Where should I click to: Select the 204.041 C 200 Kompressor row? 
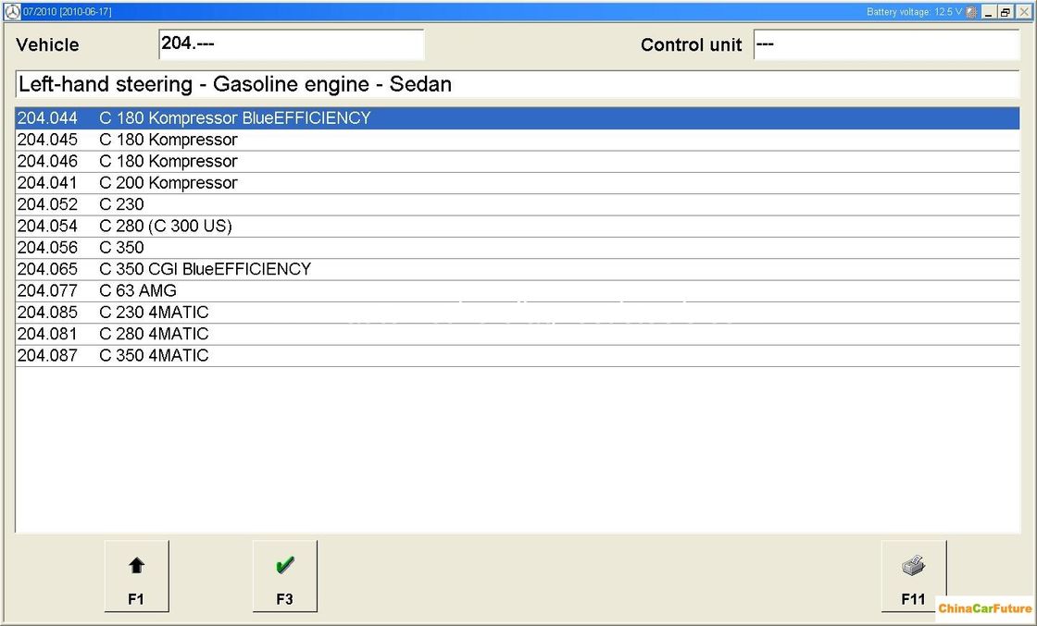(518, 183)
